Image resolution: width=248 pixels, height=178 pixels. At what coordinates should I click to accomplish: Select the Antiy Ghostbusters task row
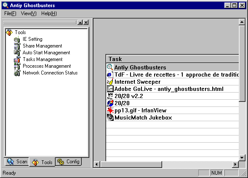point(172,67)
